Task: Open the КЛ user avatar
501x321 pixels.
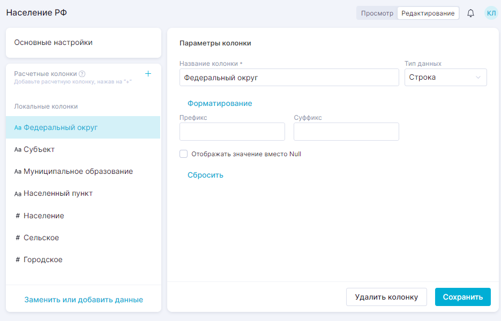Action: click(x=491, y=13)
